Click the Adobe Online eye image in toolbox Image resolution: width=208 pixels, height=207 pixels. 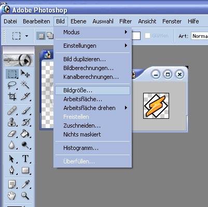point(18,60)
